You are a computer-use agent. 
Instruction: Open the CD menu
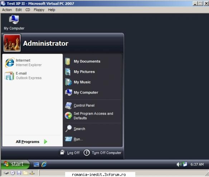pyautogui.click(x=28, y=10)
